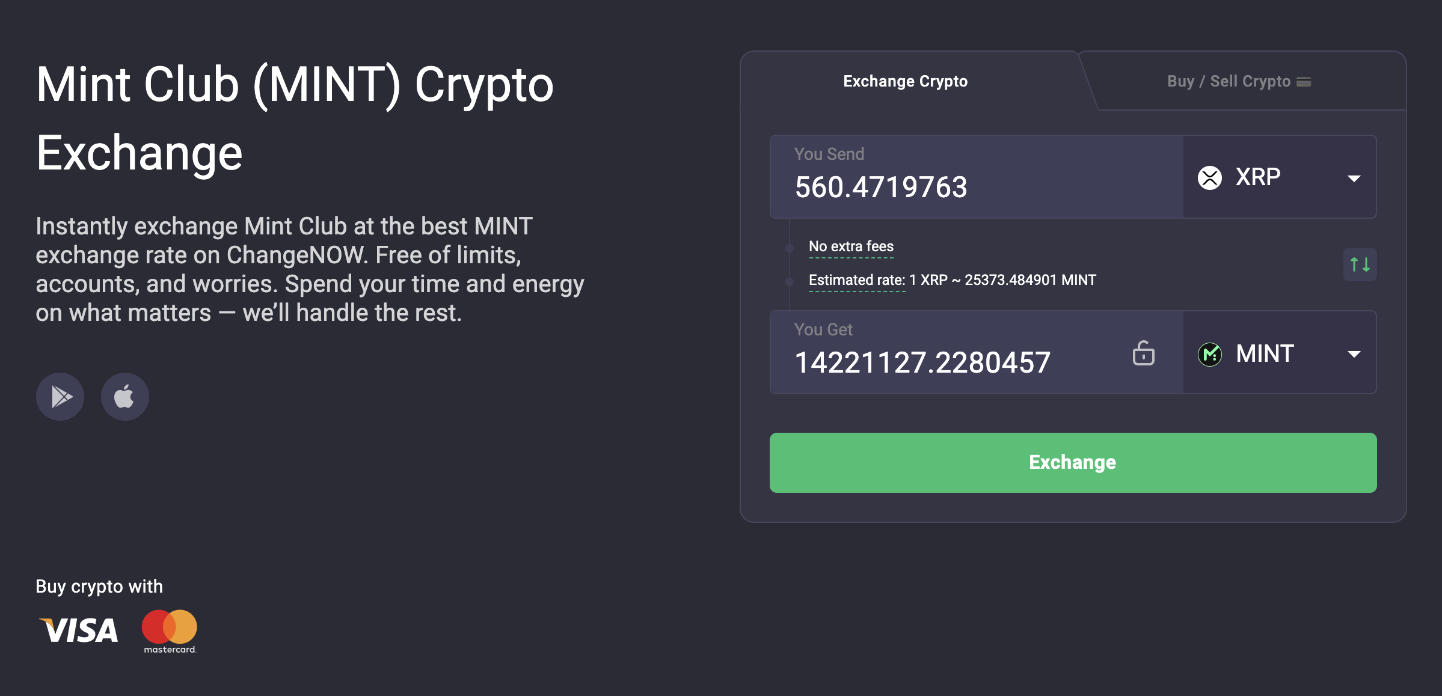
Task: Click the Visa logo
Action: pos(79,630)
